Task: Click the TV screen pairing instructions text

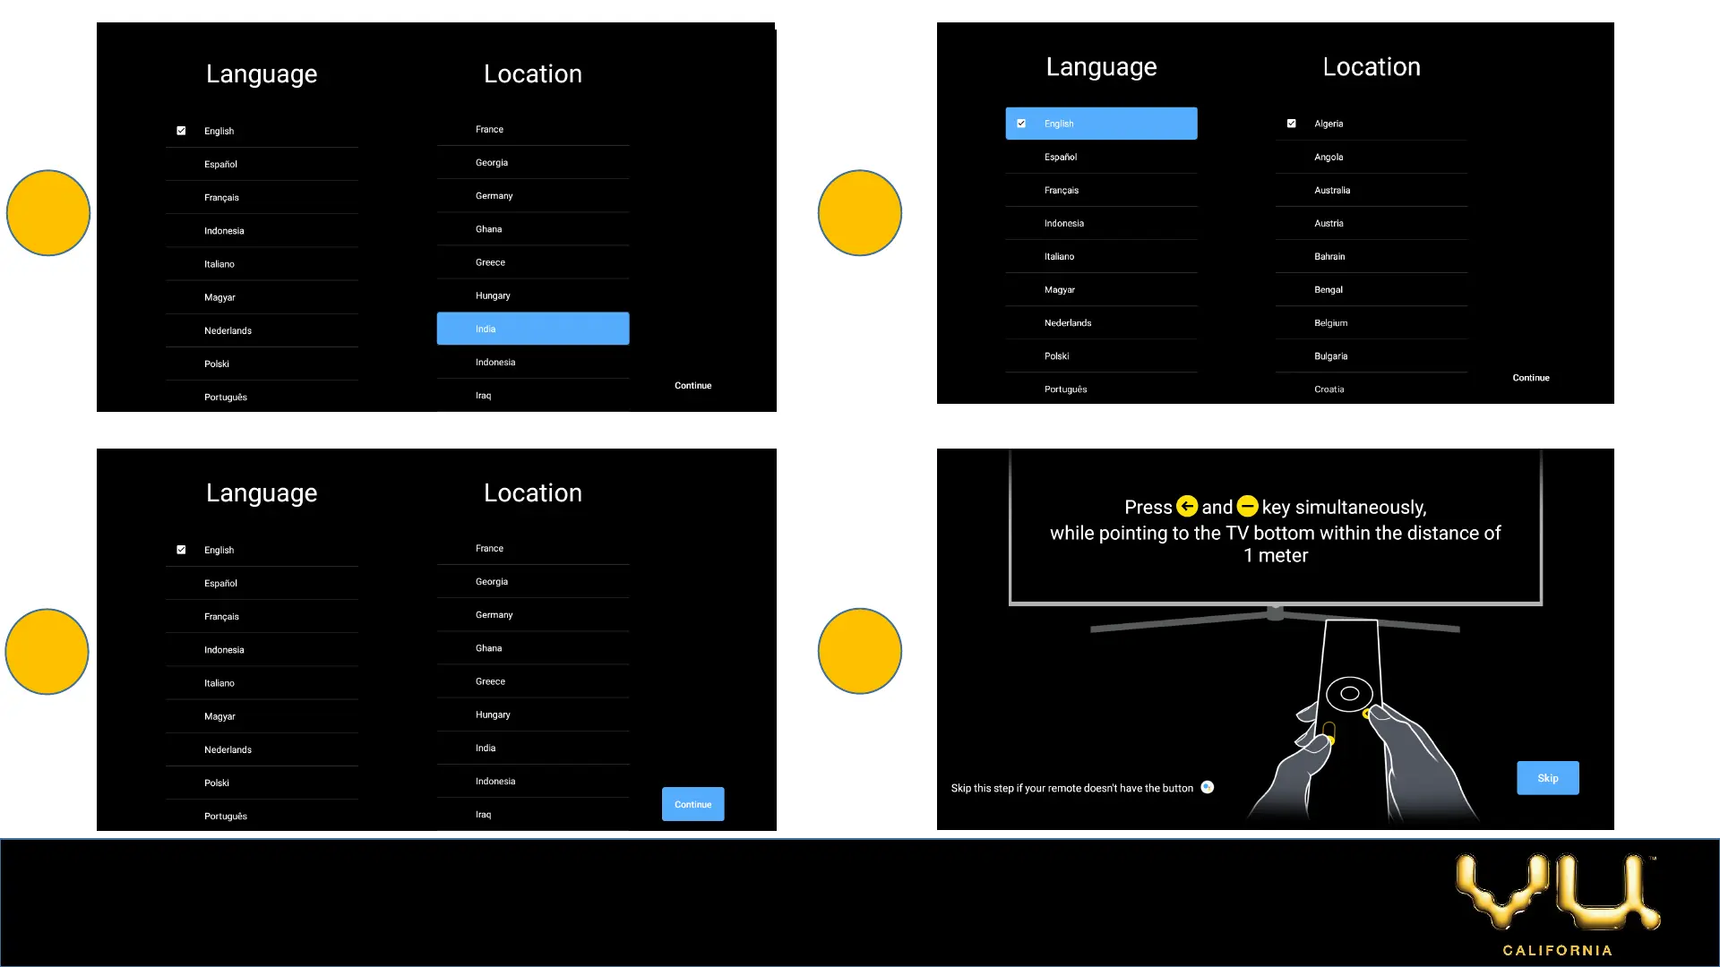Action: click(1275, 531)
